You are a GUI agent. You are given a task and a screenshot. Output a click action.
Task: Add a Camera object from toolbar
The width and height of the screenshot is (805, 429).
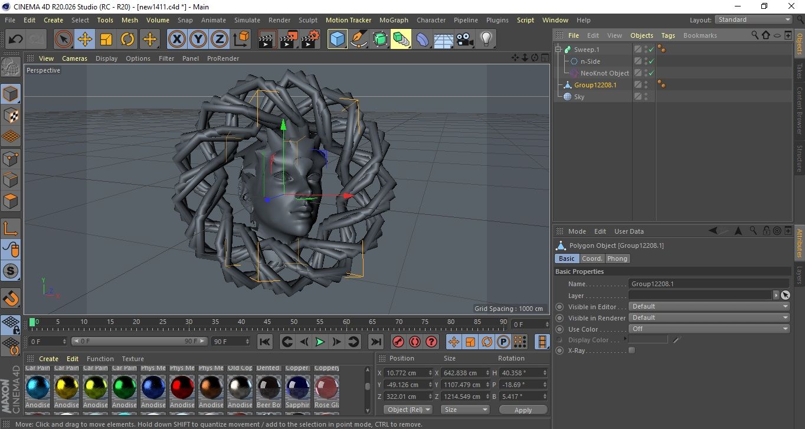pyautogui.click(x=464, y=40)
